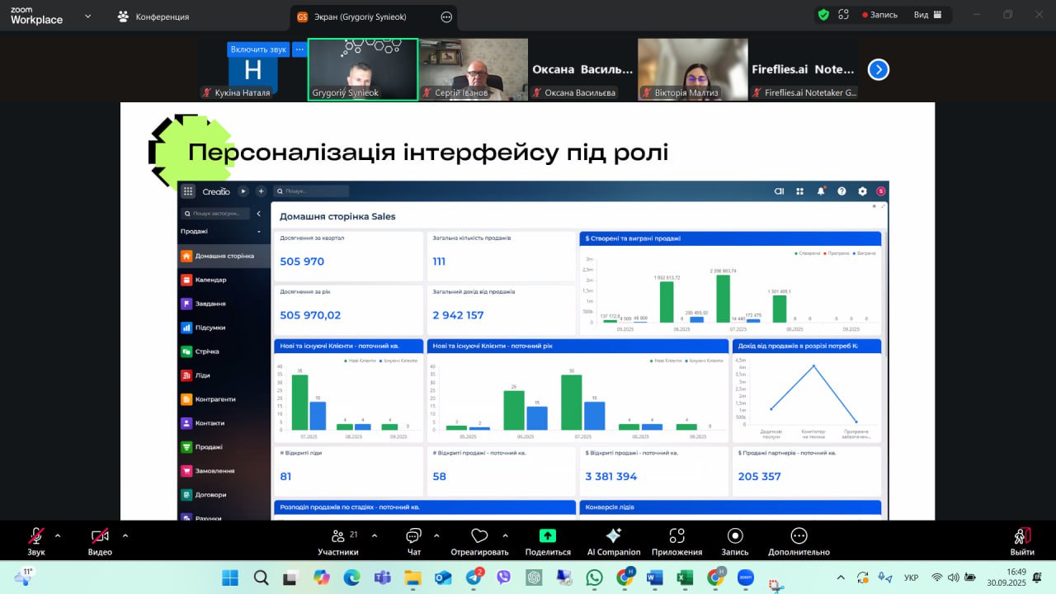The width and height of the screenshot is (1056, 594).
Task: Open Viber from the Windows taskbar
Action: point(504,577)
